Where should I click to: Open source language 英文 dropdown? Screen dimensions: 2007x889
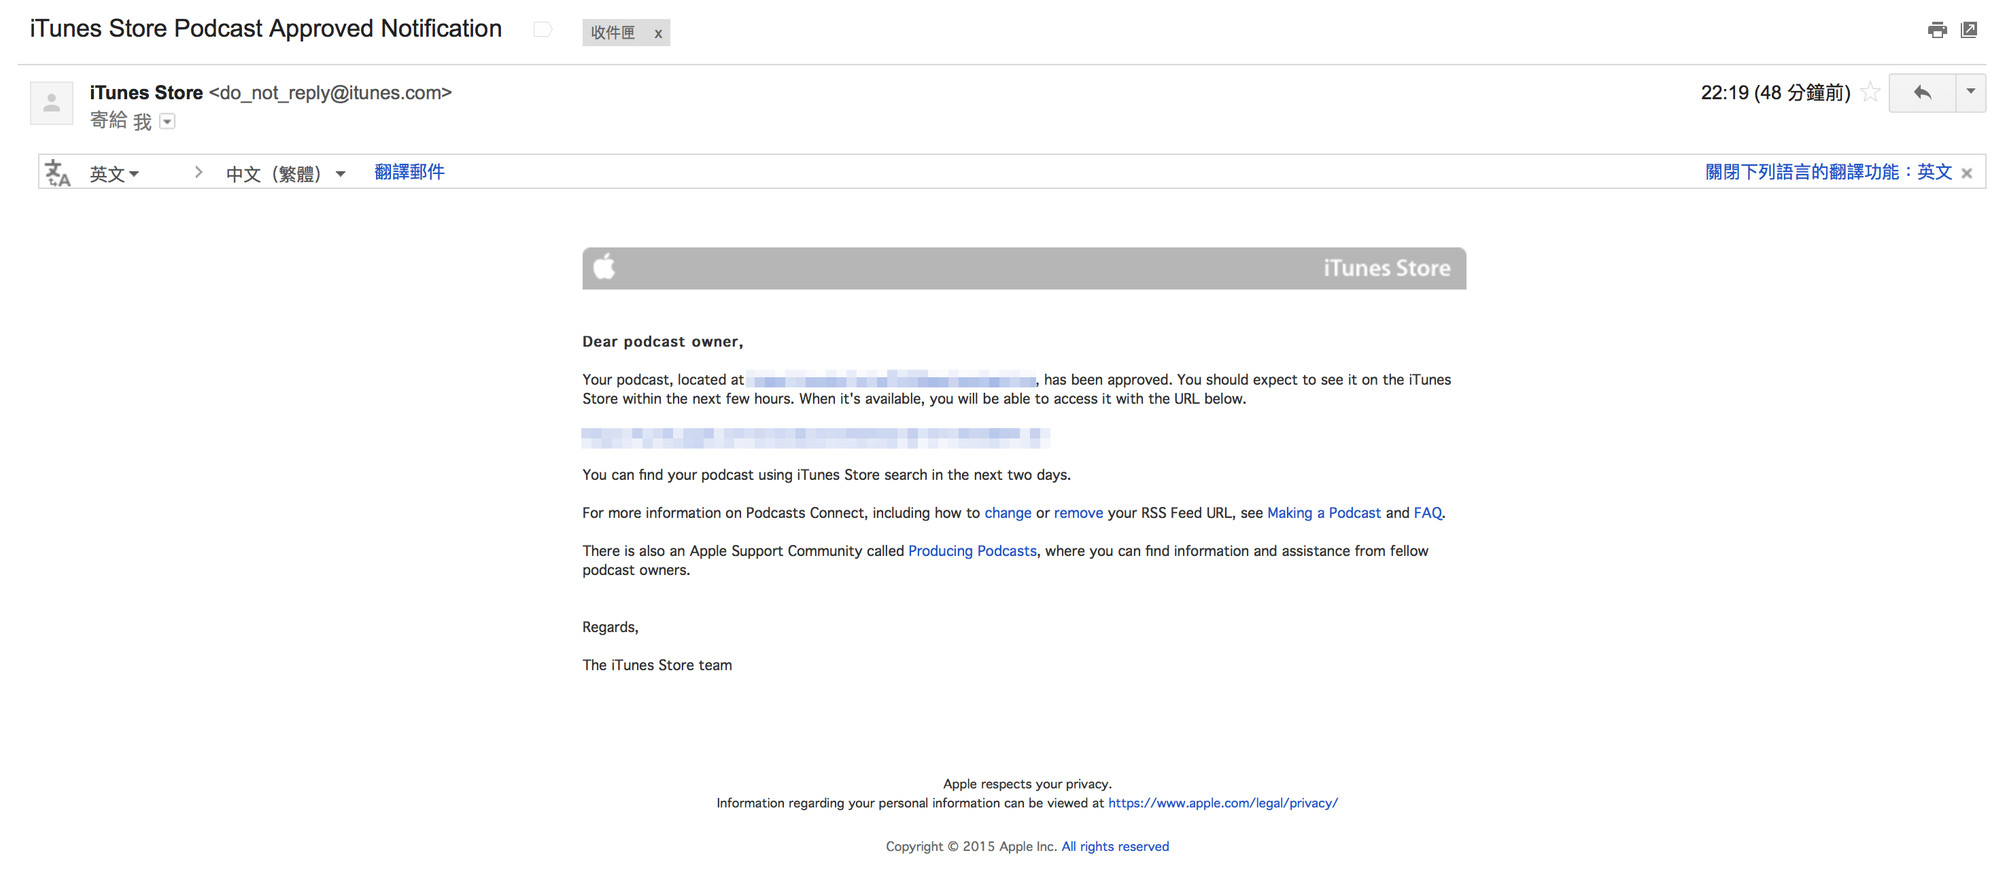114,173
